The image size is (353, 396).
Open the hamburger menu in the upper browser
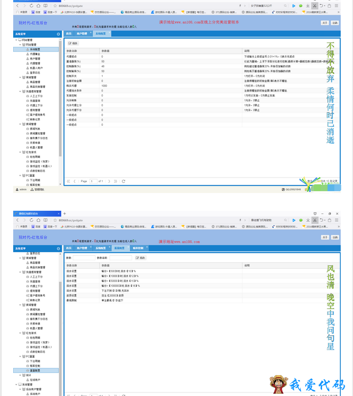[x=337, y=5]
